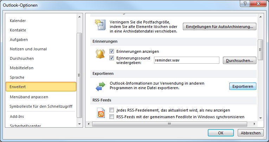Image resolution: width=269 pixels, height=142 pixels.
Task: Confirm dialog with OK
Action: coord(221,133)
